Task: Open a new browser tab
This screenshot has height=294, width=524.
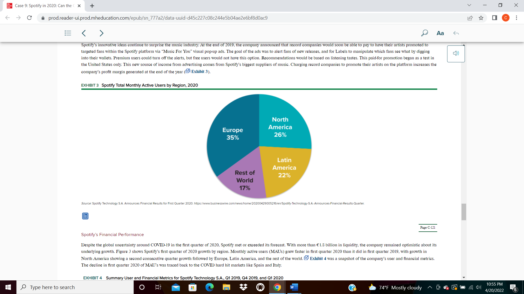Action: pos(92,6)
